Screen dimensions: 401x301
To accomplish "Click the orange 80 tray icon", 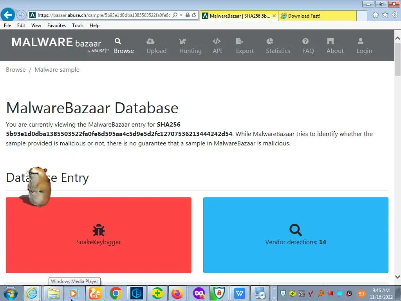I will point(361,294).
